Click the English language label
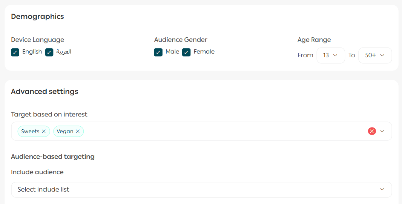This screenshot has height=204, width=402. tap(32, 52)
